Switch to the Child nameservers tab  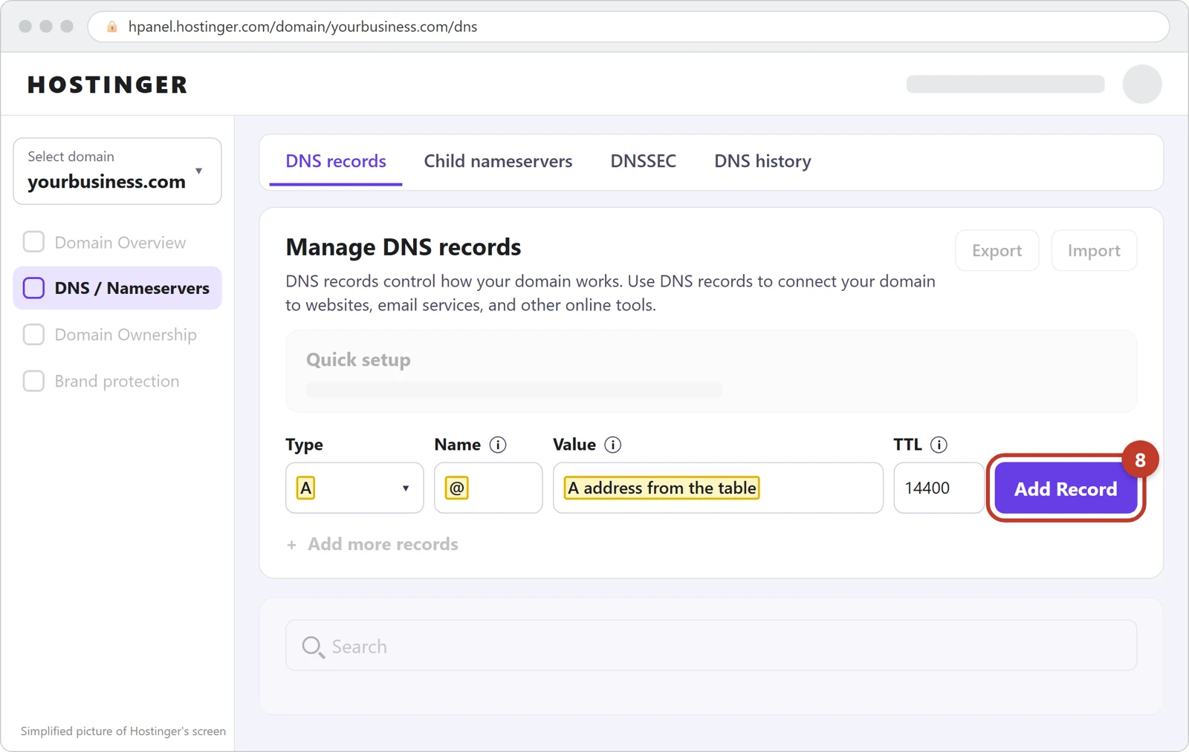pos(498,161)
